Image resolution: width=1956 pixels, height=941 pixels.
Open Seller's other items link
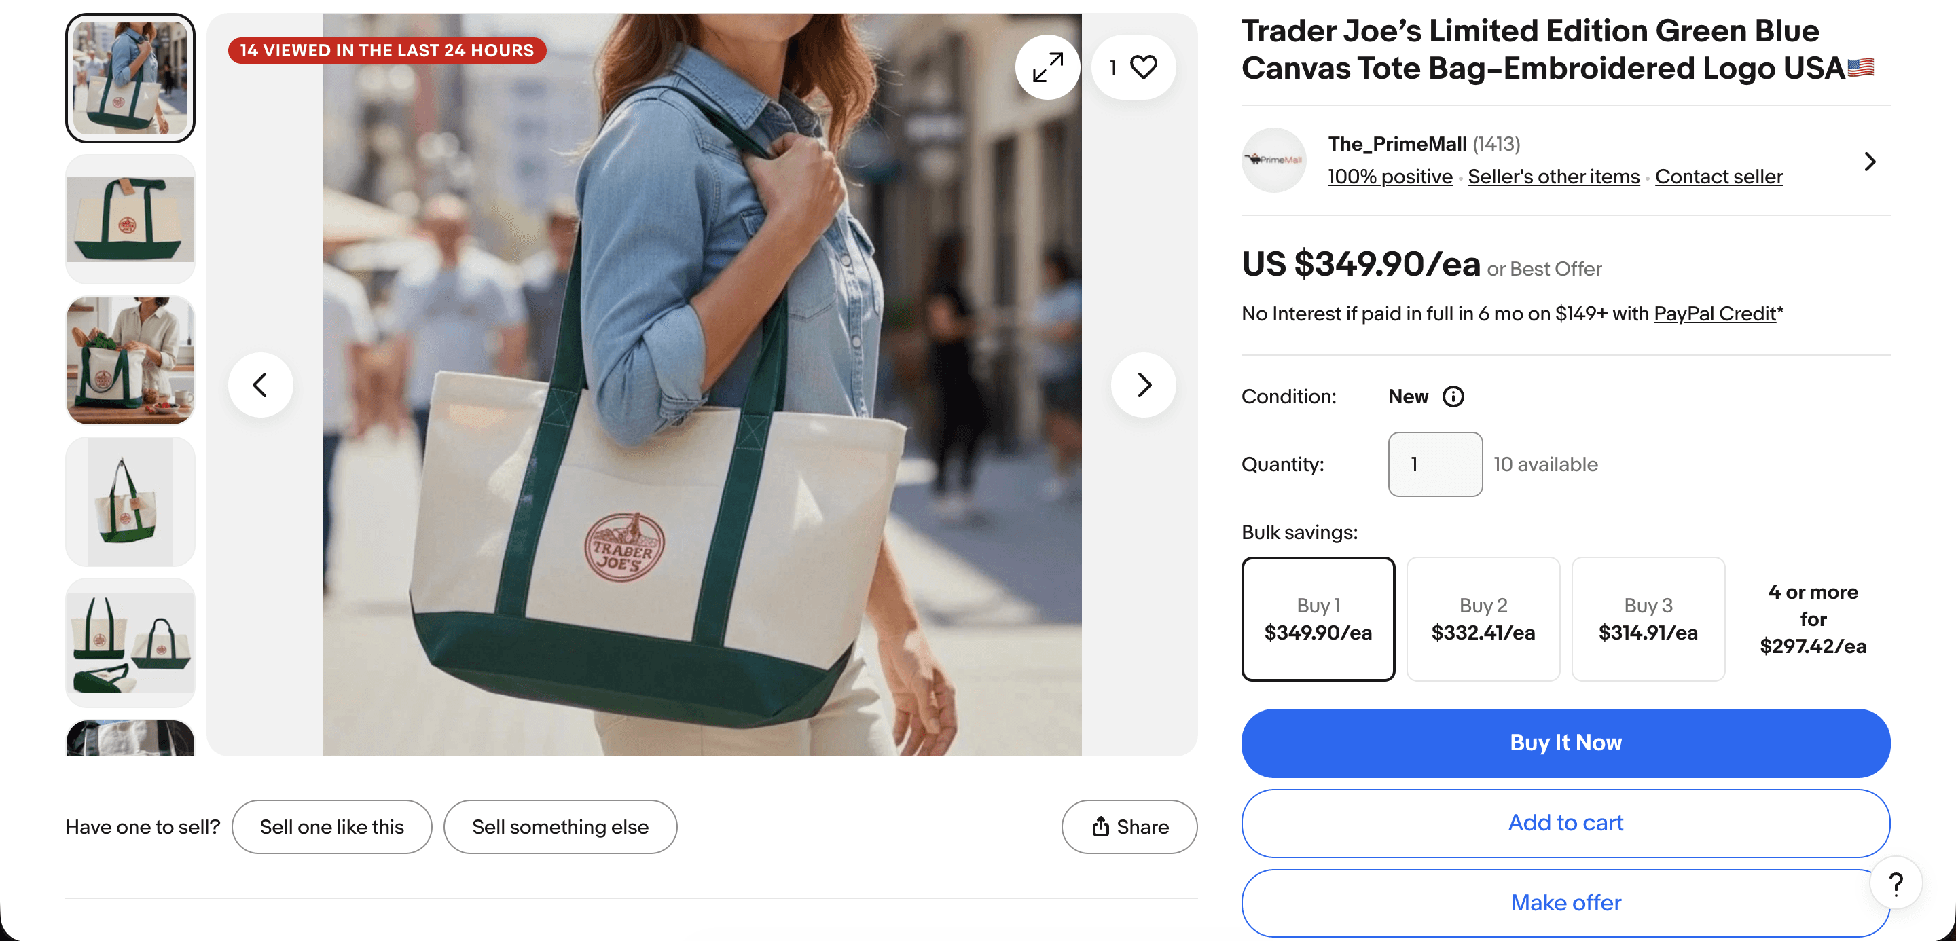(x=1553, y=177)
